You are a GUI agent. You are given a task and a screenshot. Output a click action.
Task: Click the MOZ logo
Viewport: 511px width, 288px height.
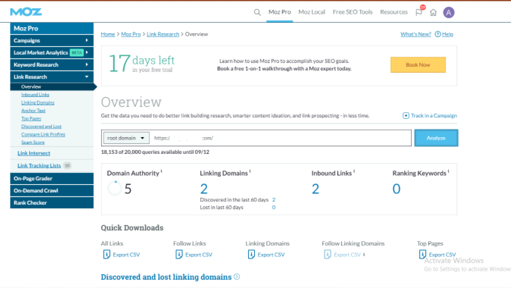pos(26,12)
